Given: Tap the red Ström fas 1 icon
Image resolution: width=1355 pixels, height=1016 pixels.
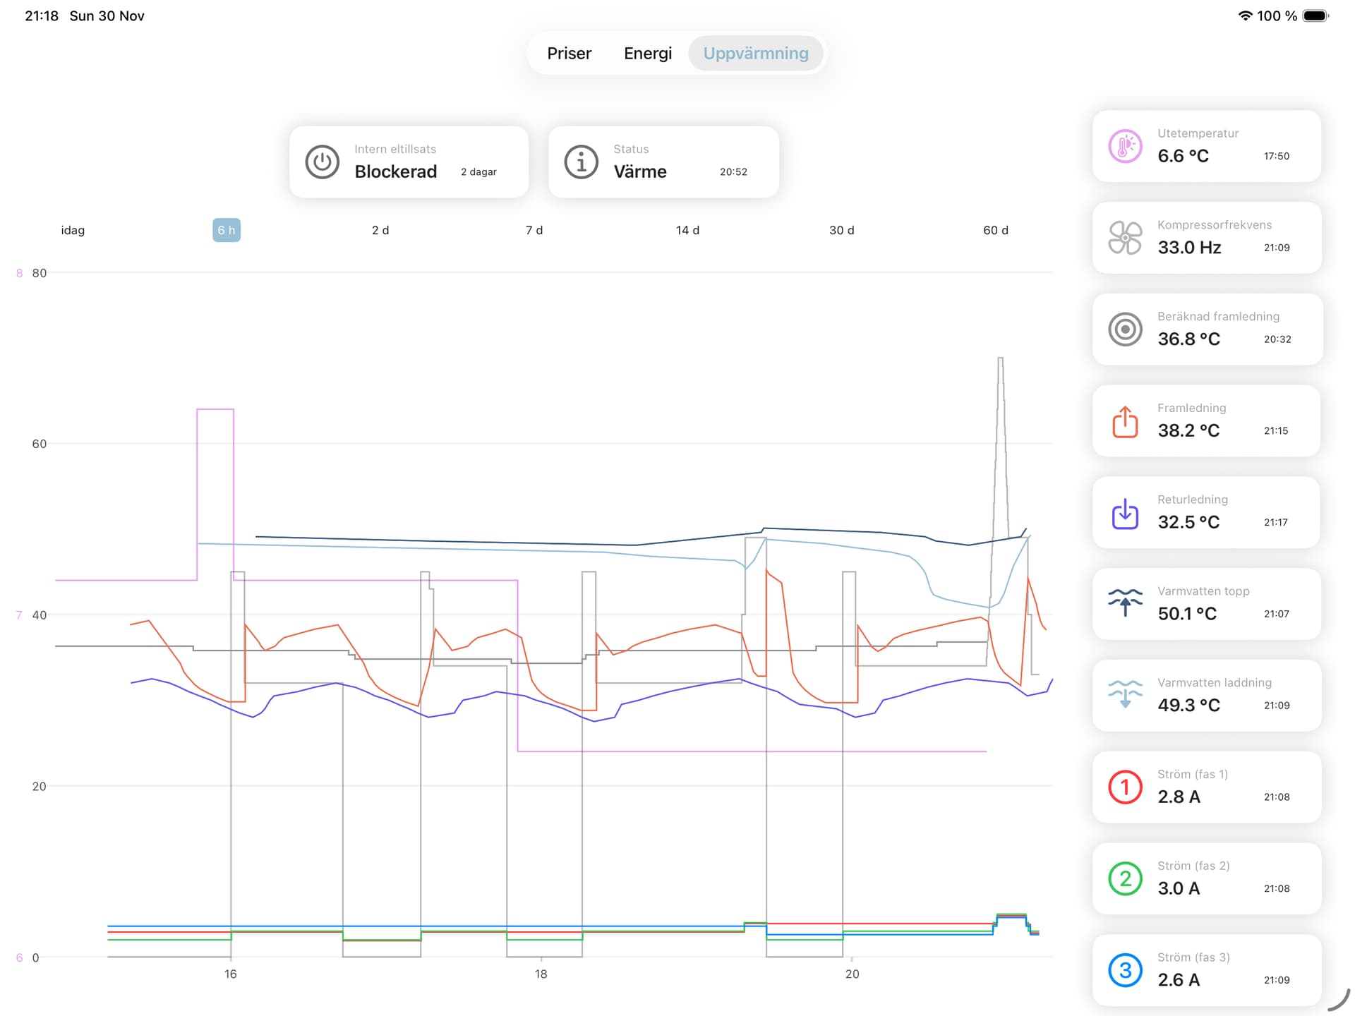Looking at the screenshot, I should (1125, 787).
